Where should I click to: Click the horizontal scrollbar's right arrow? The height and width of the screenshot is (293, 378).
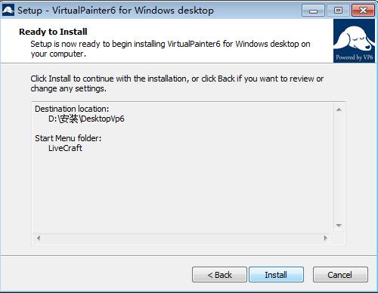coord(325,238)
